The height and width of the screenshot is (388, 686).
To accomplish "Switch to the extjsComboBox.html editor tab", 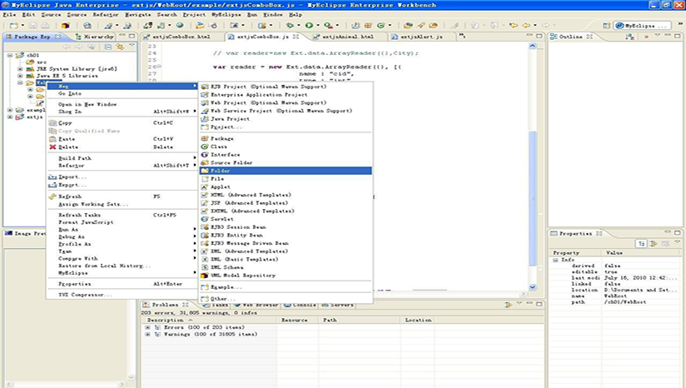I will click(x=181, y=37).
